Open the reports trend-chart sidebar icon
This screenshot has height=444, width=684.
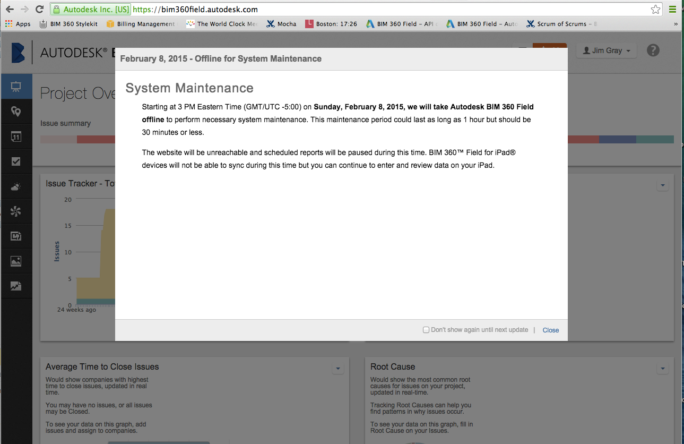[x=16, y=286]
